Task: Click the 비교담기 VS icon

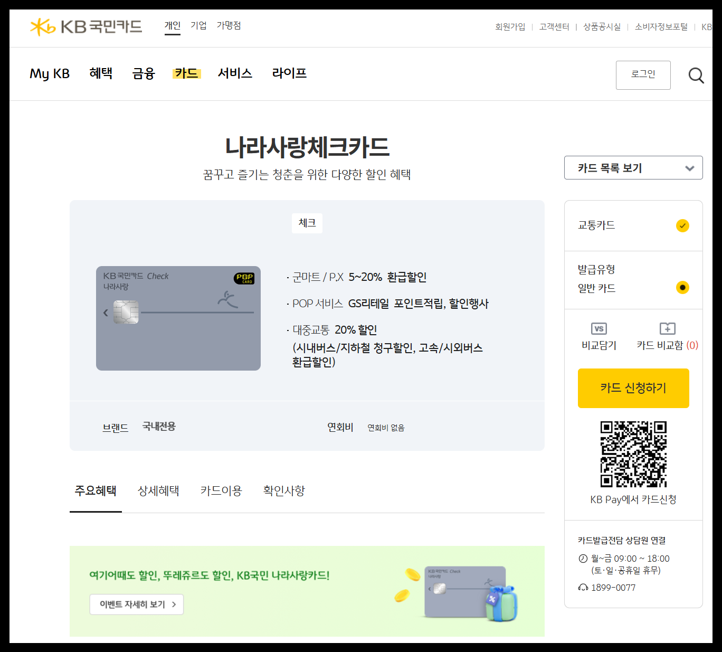Action: (599, 328)
